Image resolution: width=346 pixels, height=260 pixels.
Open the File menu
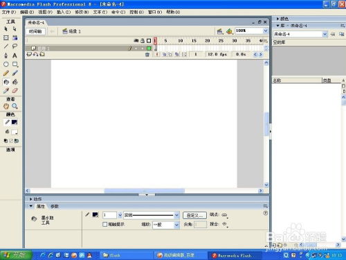(9, 12)
